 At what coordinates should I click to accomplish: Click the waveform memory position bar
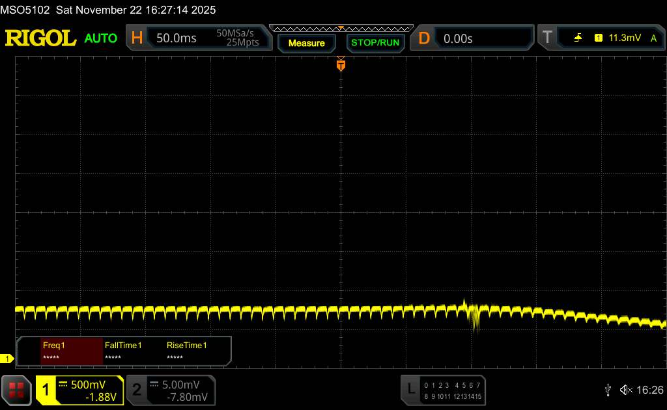coord(341,28)
